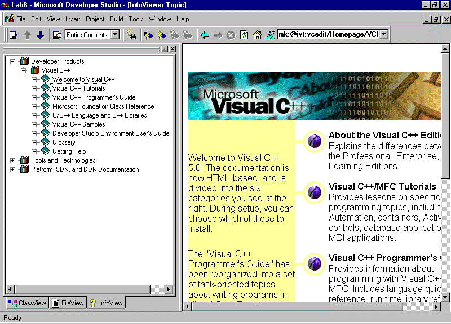Expand Platform, SDK, and DDK Documentation node

click(x=12, y=170)
